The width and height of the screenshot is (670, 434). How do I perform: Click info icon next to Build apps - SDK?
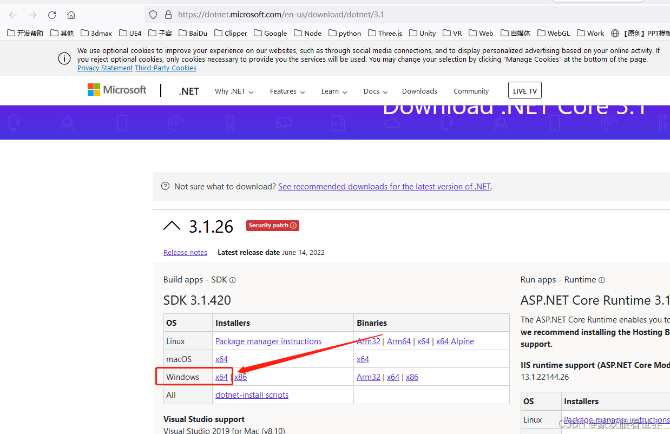233,280
